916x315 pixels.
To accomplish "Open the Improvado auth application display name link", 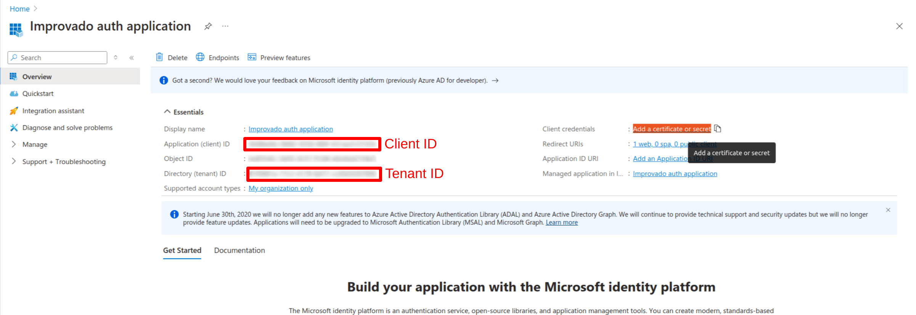I will pos(291,129).
